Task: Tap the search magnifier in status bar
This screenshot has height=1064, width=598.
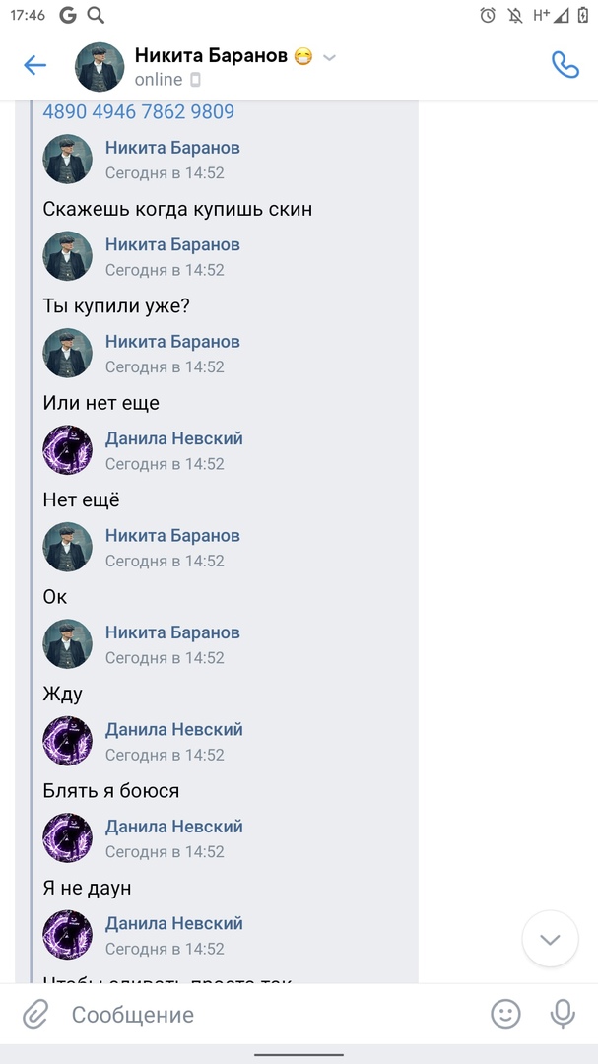Action: point(96,15)
